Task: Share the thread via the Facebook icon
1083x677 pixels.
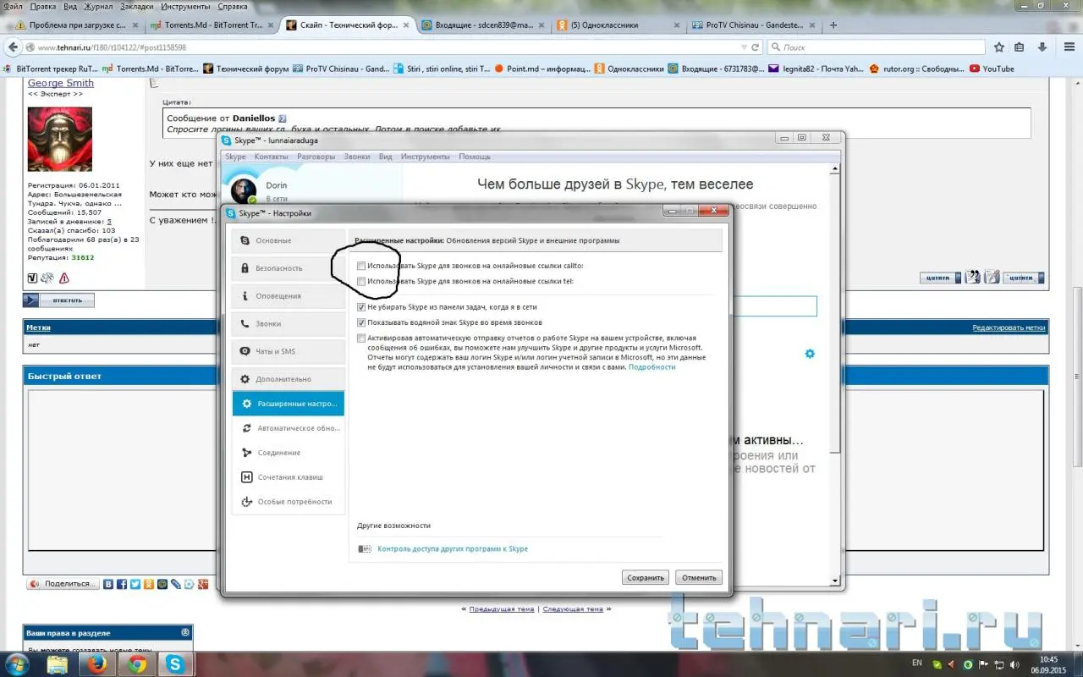Action: pos(122,584)
